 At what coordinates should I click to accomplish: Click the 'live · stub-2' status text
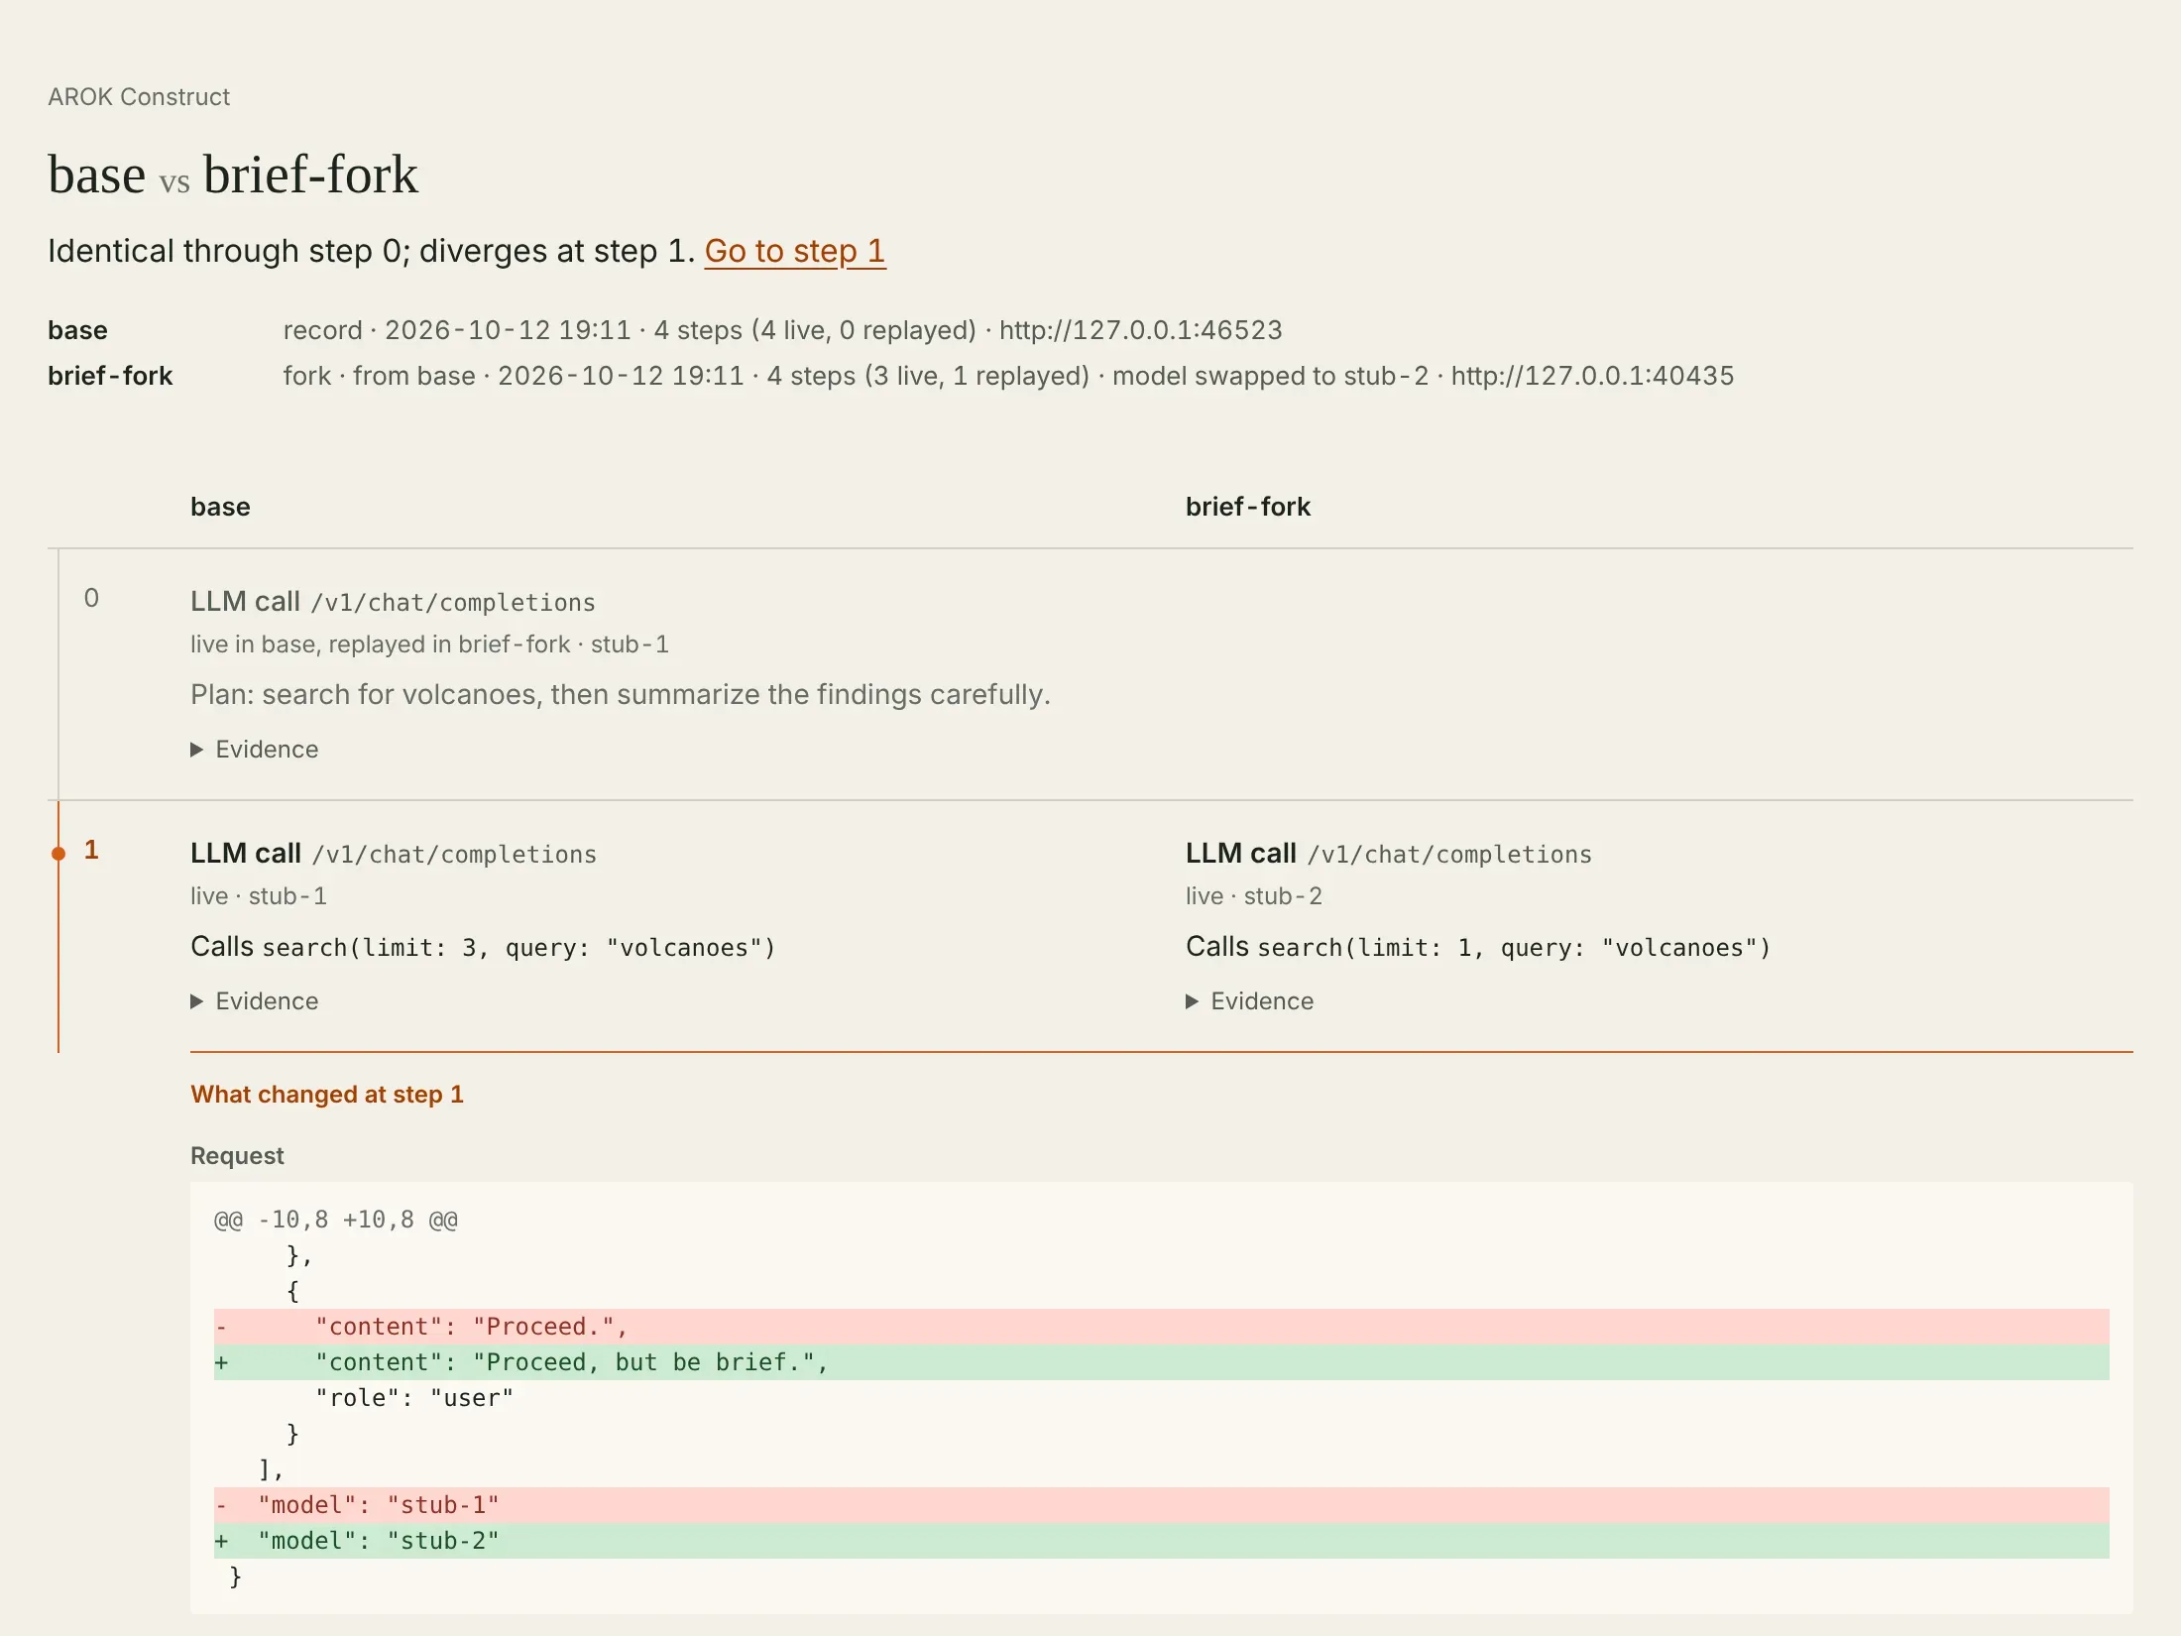(x=1254, y=896)
